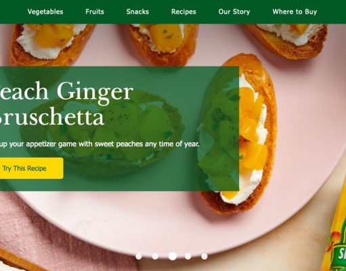This screenshot has height=271, width=346.
Task: Select Snacks in the navigation bar
Action: tap(137, 12)
